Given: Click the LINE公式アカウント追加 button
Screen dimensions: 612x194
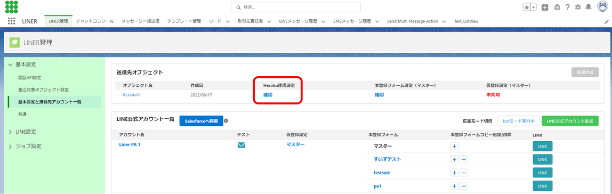Looking at the screenshot, I should click(x=570, y=121).
